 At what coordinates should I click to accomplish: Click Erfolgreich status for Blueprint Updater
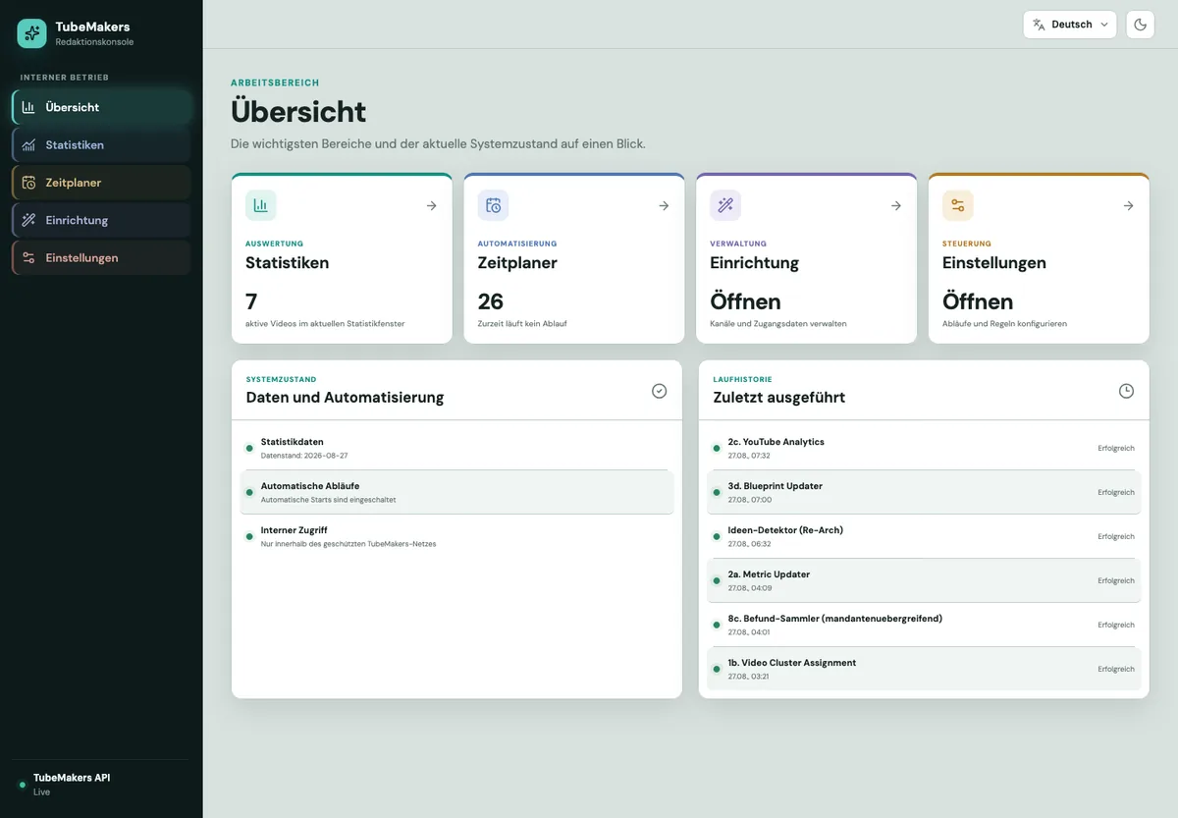(x=1116, y=492)
